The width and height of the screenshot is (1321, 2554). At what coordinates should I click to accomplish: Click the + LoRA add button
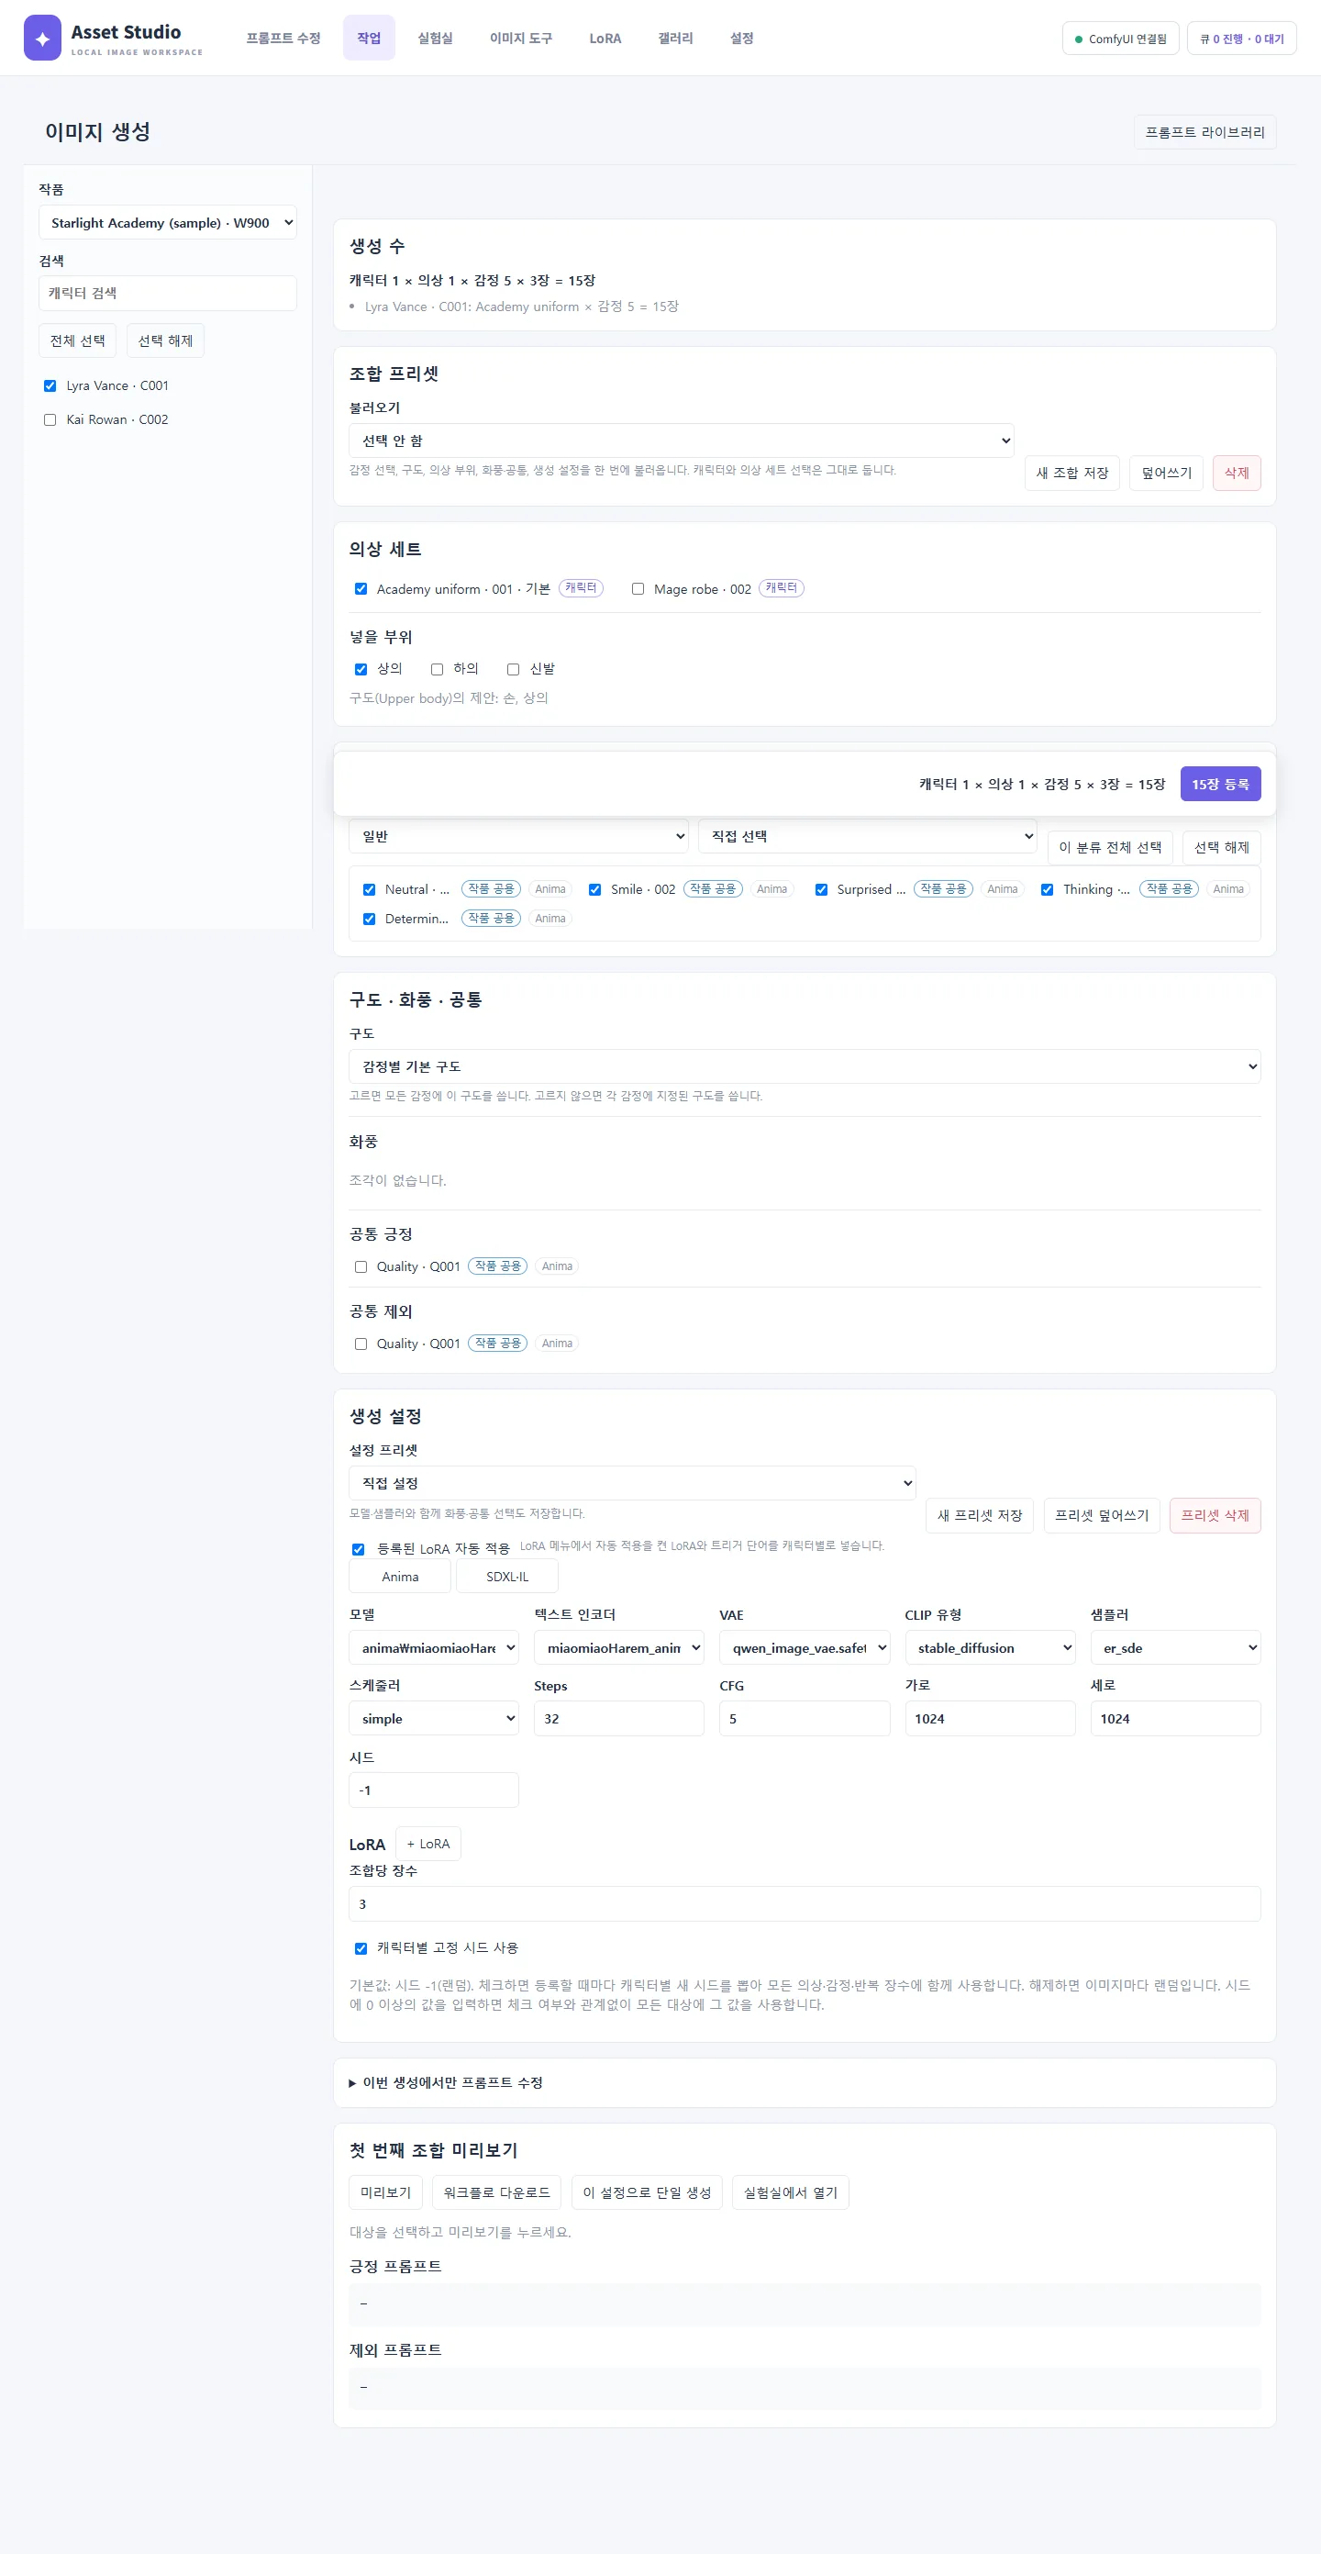coord(428,1843)
